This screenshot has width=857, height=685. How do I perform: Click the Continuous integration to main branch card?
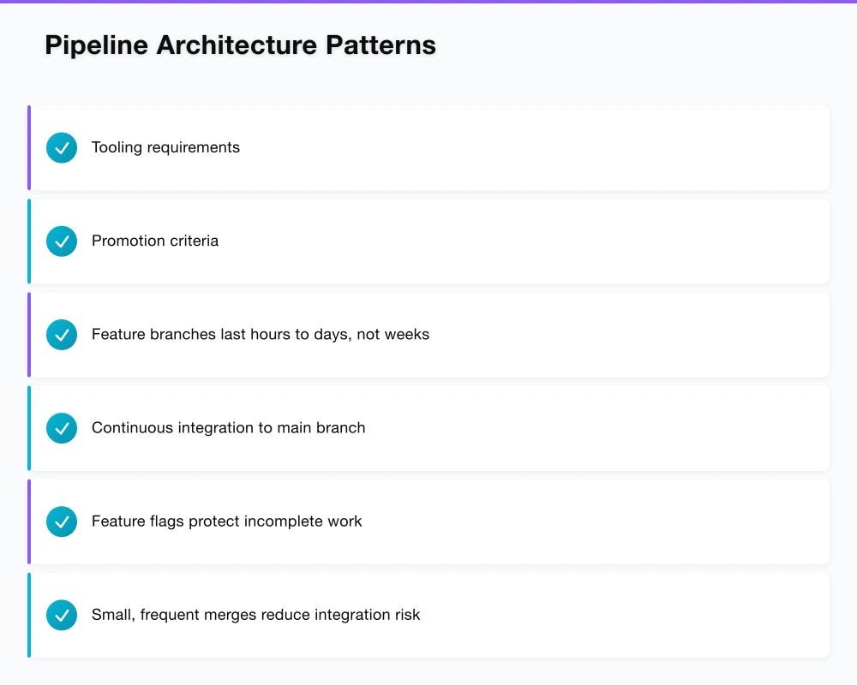pos(428,427)
